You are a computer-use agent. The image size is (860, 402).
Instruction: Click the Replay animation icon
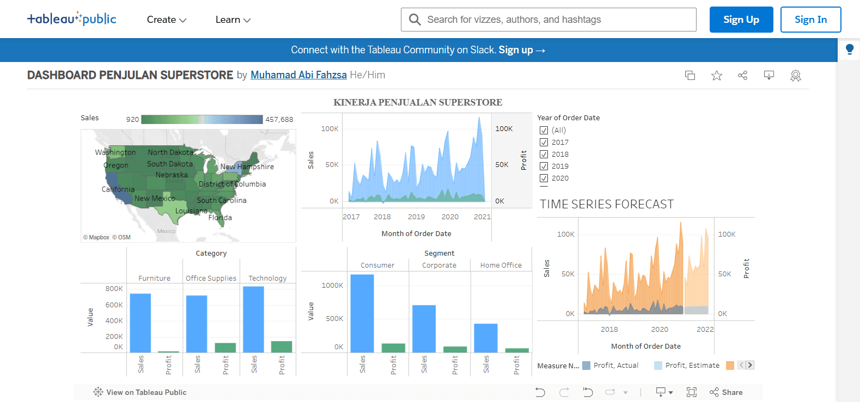pyautogui.click(x=610, y=392)
